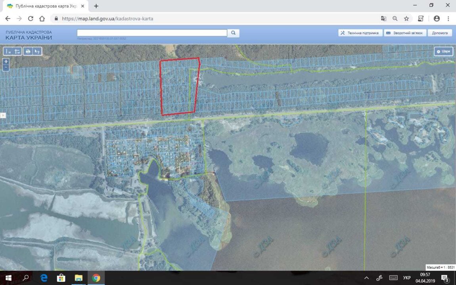Select the distance measurement tool
Viewport: 456px width, 285px height.
8,51
